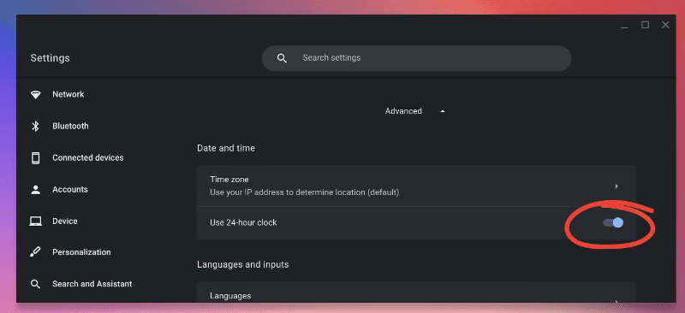Click the Search and Assistant magnifier icon
685x313 pixels.
[35, 284]
